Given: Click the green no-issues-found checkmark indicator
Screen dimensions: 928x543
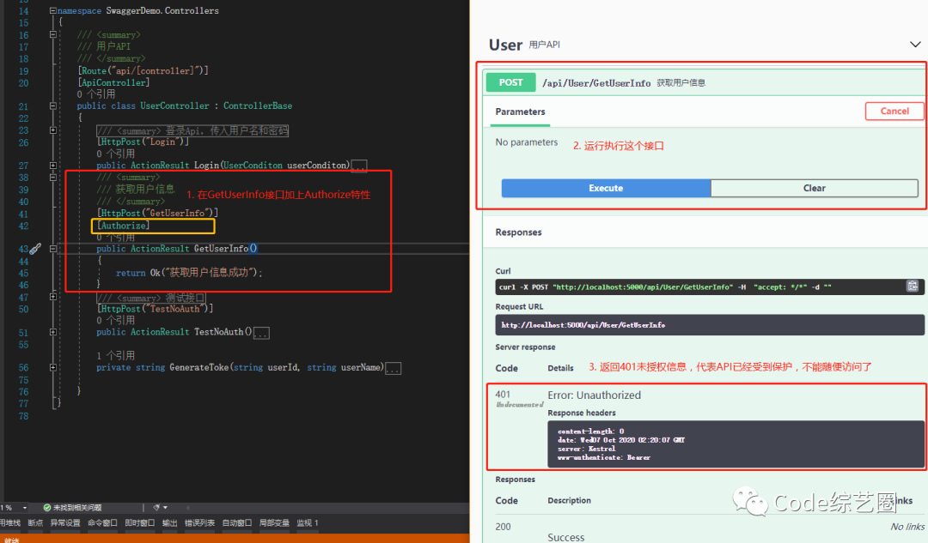Looking at the screenshot, I should (48, 508).
